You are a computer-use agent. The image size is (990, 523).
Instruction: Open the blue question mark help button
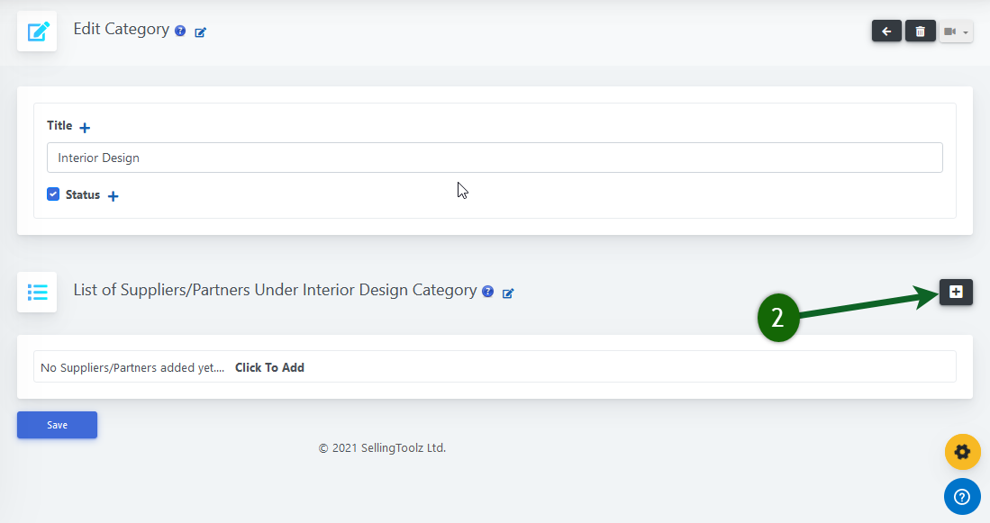pyautogui.click(x=962, y=496)
